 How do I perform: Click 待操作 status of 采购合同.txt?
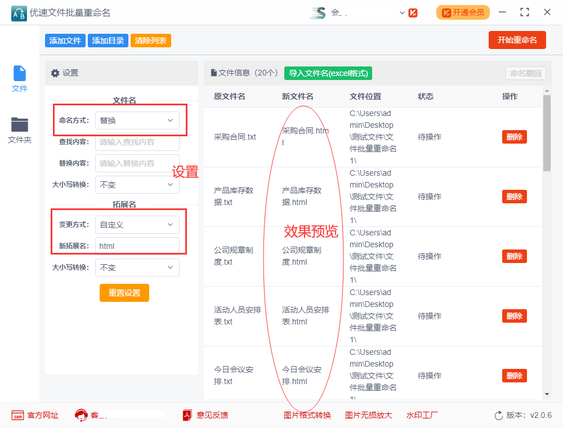430,137
